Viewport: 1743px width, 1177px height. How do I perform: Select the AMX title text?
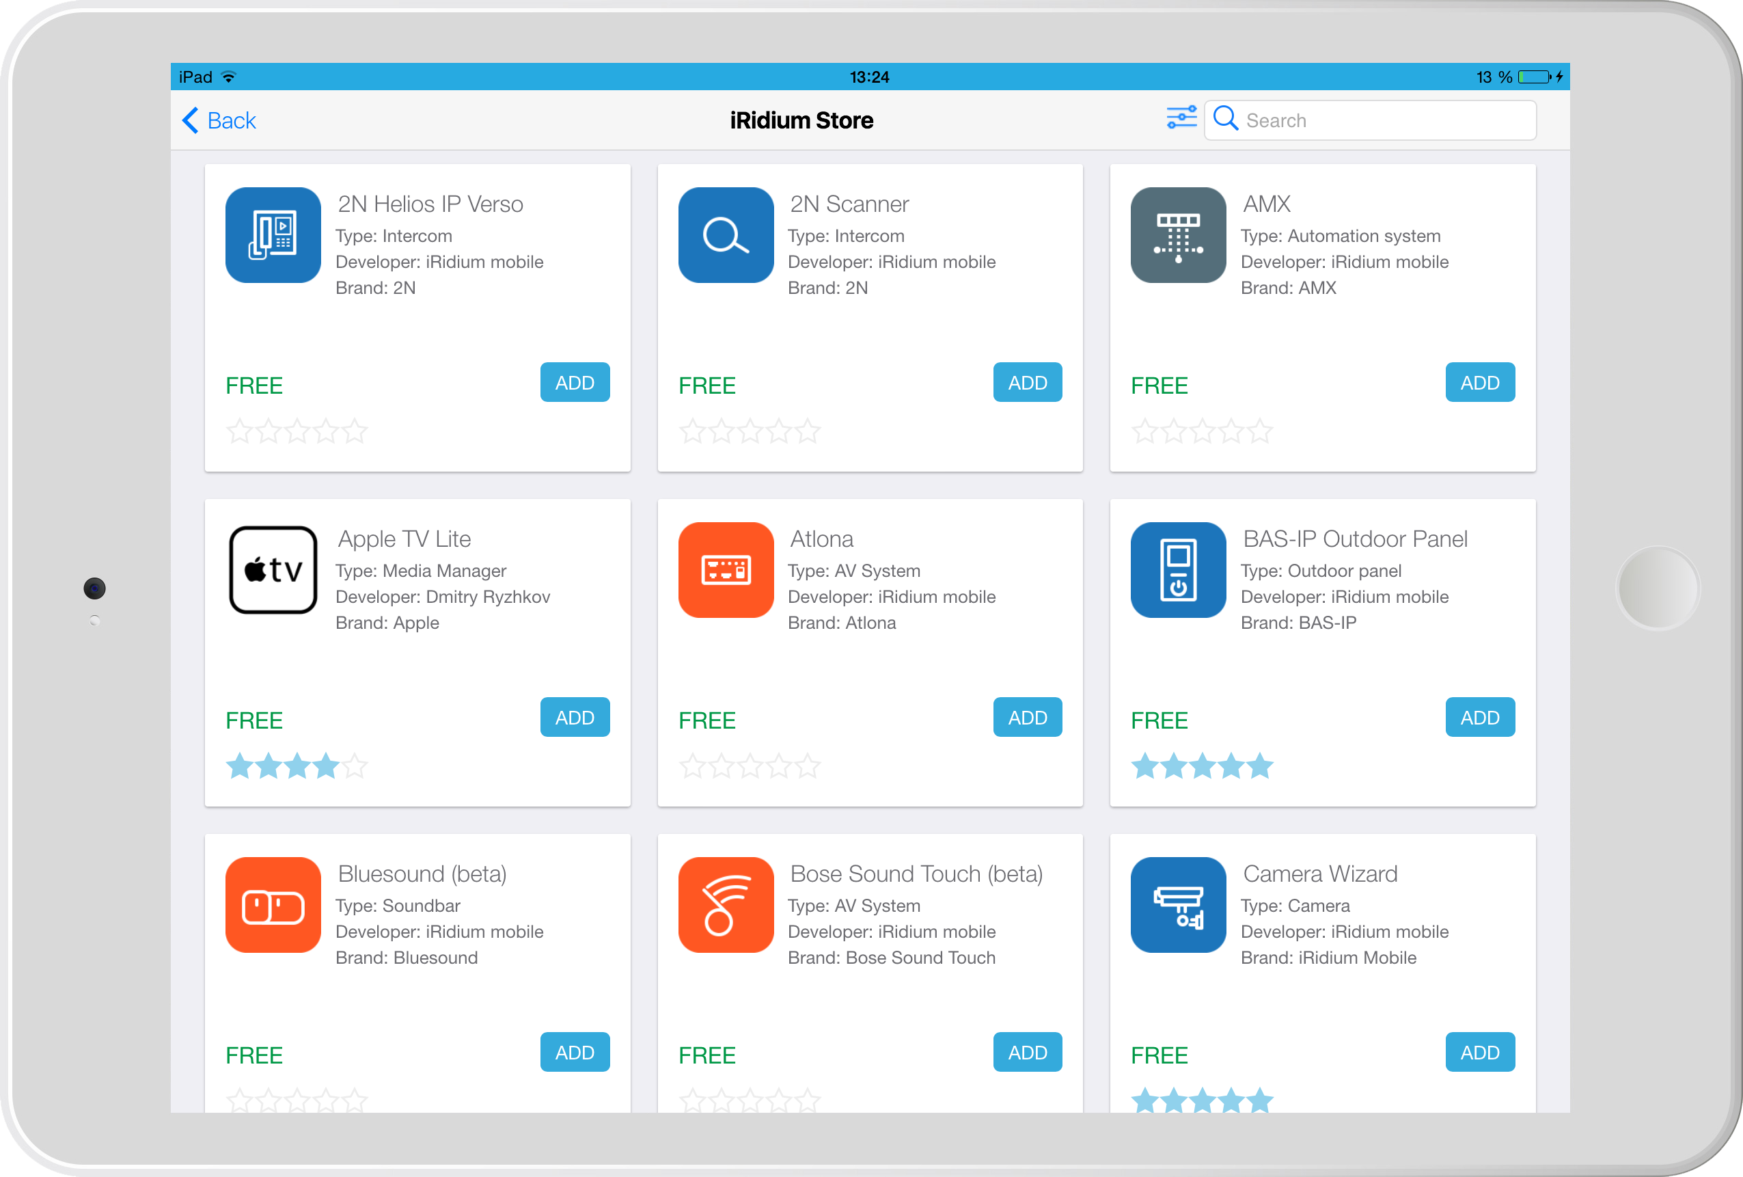1267,204
